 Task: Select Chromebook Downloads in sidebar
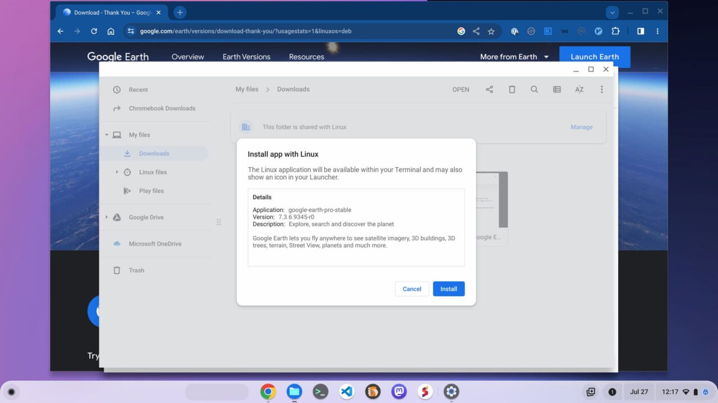point(162,109)
